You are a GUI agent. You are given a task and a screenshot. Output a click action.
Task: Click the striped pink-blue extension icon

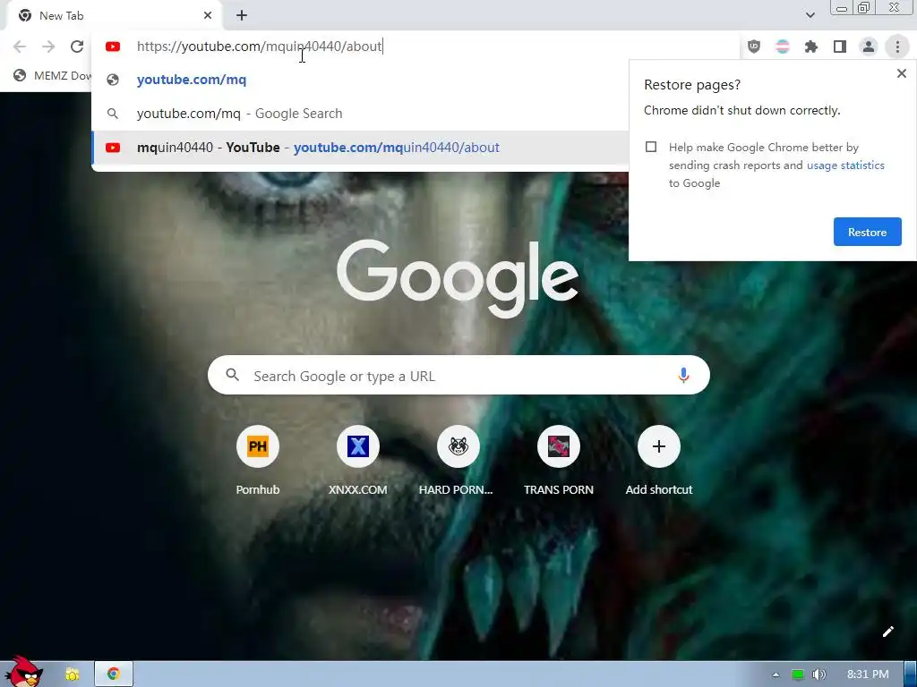(783, 47)
